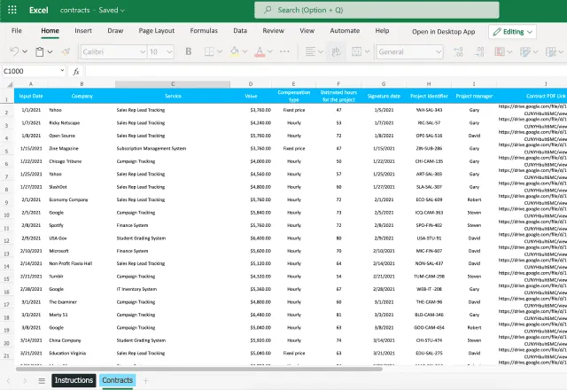This screenshot has height=390, width=567.
Task: Select the Format Painter icon
Action: pyautogui.click(x=66, y=51)
